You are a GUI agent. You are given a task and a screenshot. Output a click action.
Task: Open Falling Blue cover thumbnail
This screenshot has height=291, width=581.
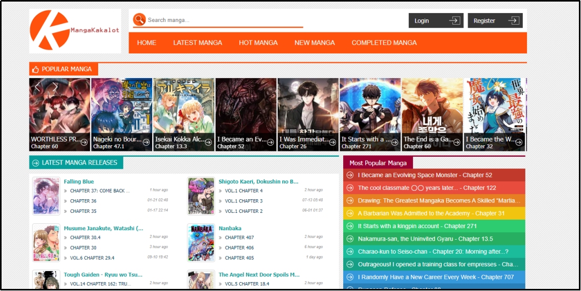click(x=46, y=196)
